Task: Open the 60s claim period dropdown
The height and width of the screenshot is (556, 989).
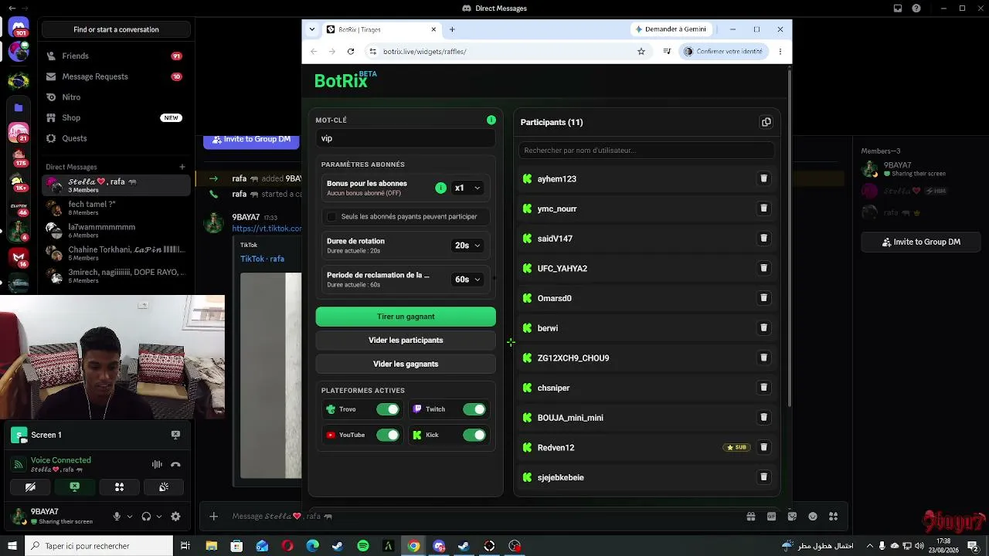Action: click(467, 280)
